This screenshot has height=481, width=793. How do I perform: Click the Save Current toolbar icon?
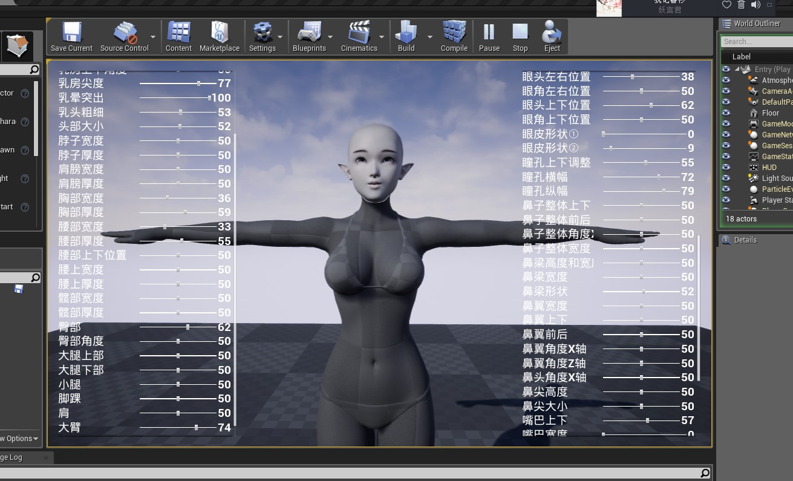click(x=71, y=36)
